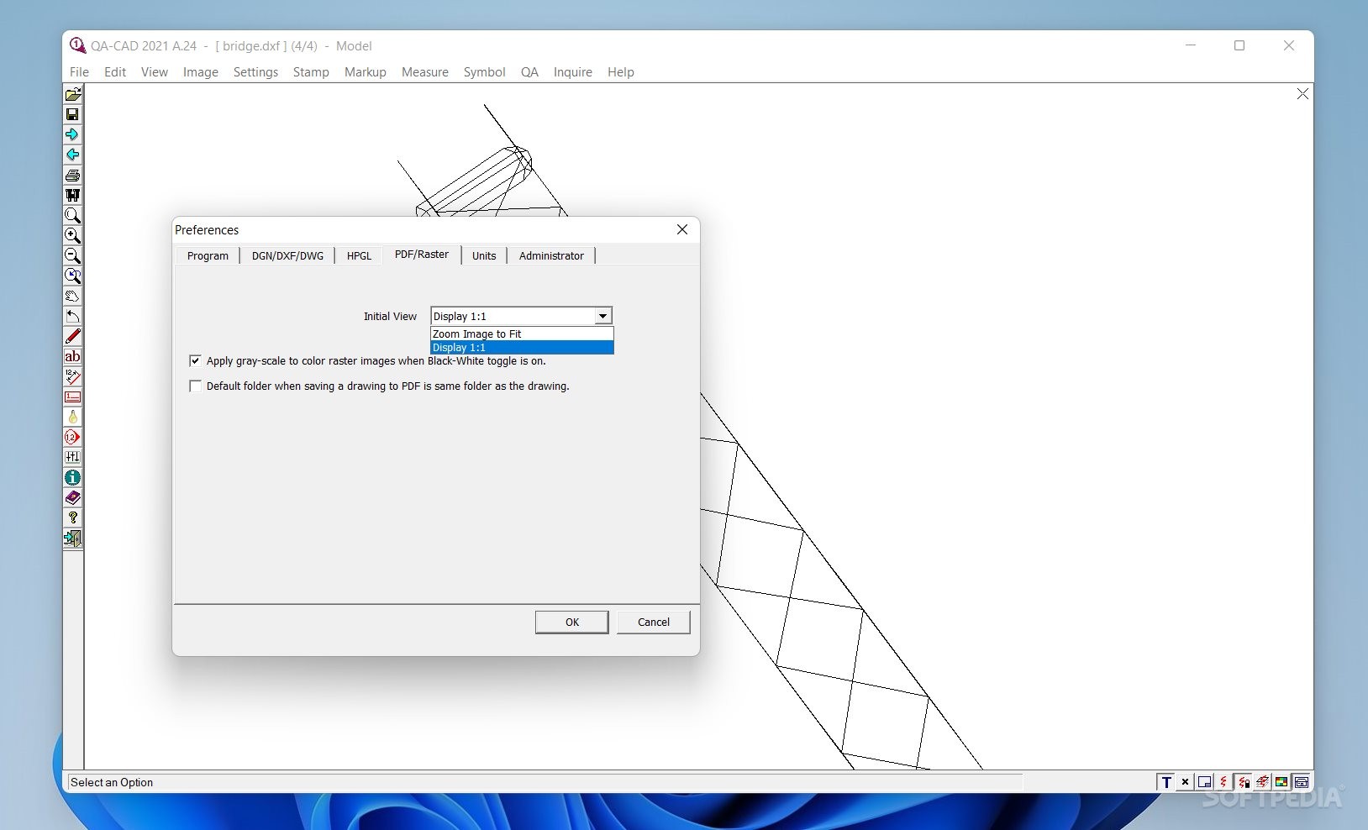Toggle the overview window status icon
Screen dimensions: 1368x830
pos(1204,782)
